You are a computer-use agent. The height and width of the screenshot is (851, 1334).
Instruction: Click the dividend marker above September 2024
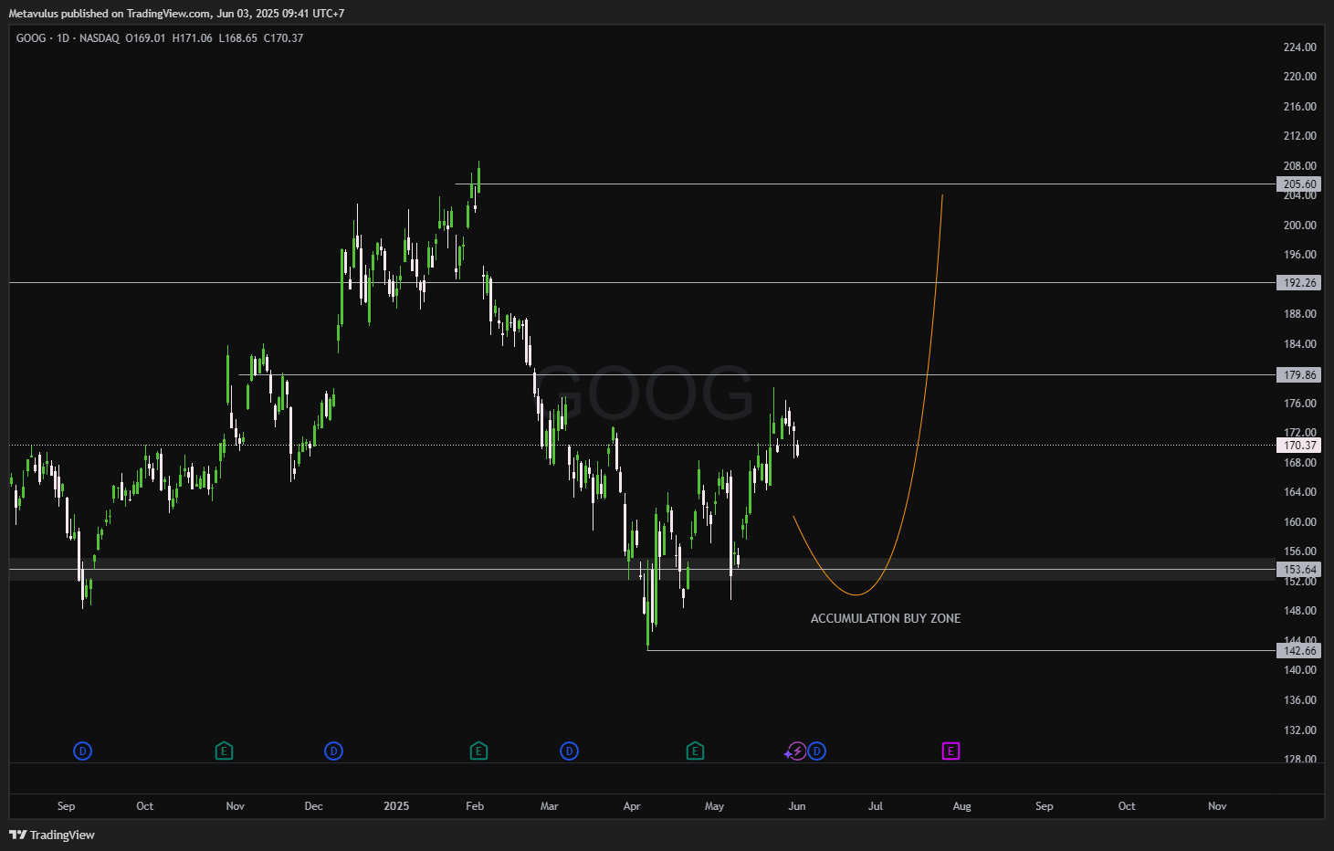click(83, 751)
